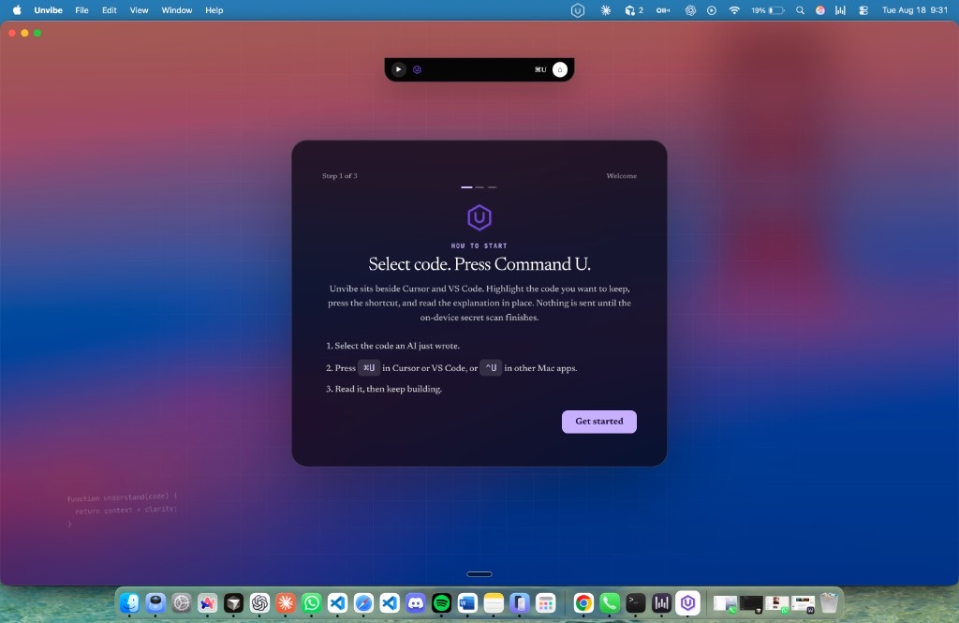Image resolution: width=959 pixels, height=623 pixels.
Task: Click the 'Welcome' label on the card
Action: (622, 175)
